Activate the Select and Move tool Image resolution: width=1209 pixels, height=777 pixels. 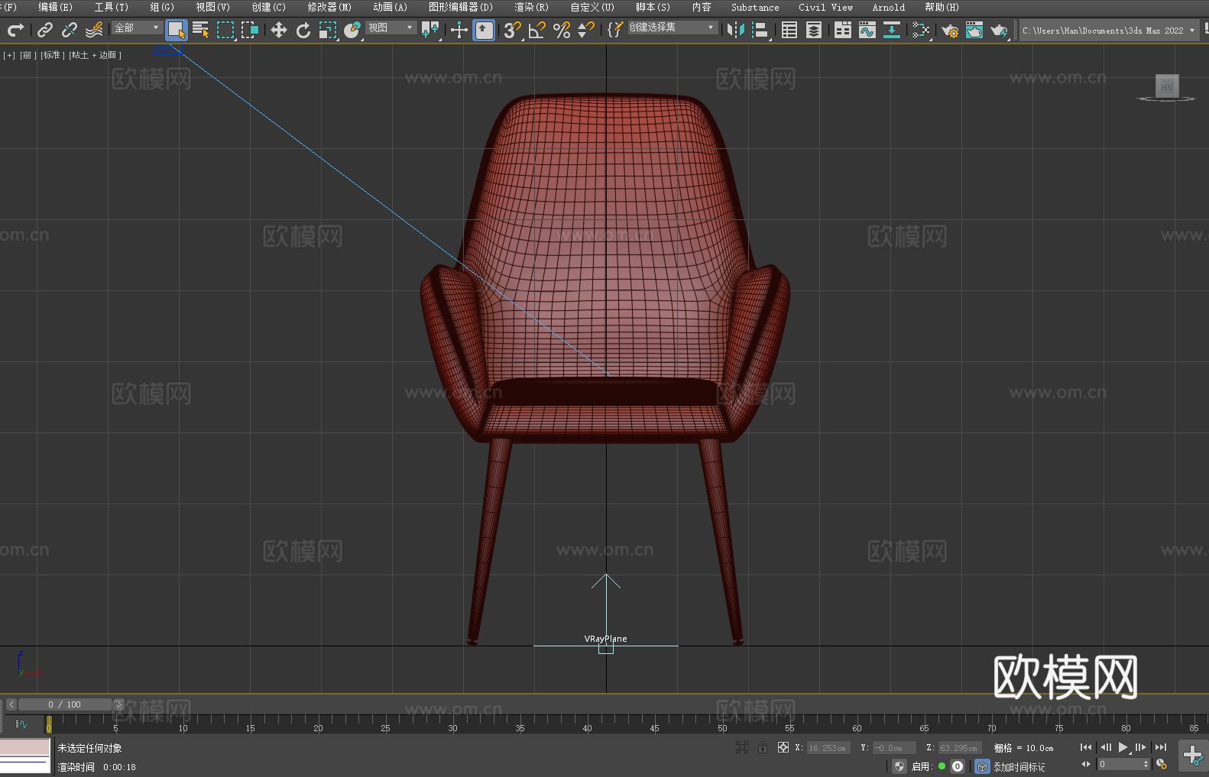click(x=279, y=30)
